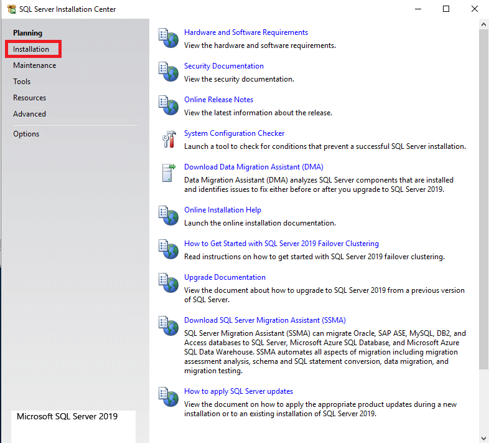
Task: Click the text 'View the security documentation.'
Action: [239, 79]
